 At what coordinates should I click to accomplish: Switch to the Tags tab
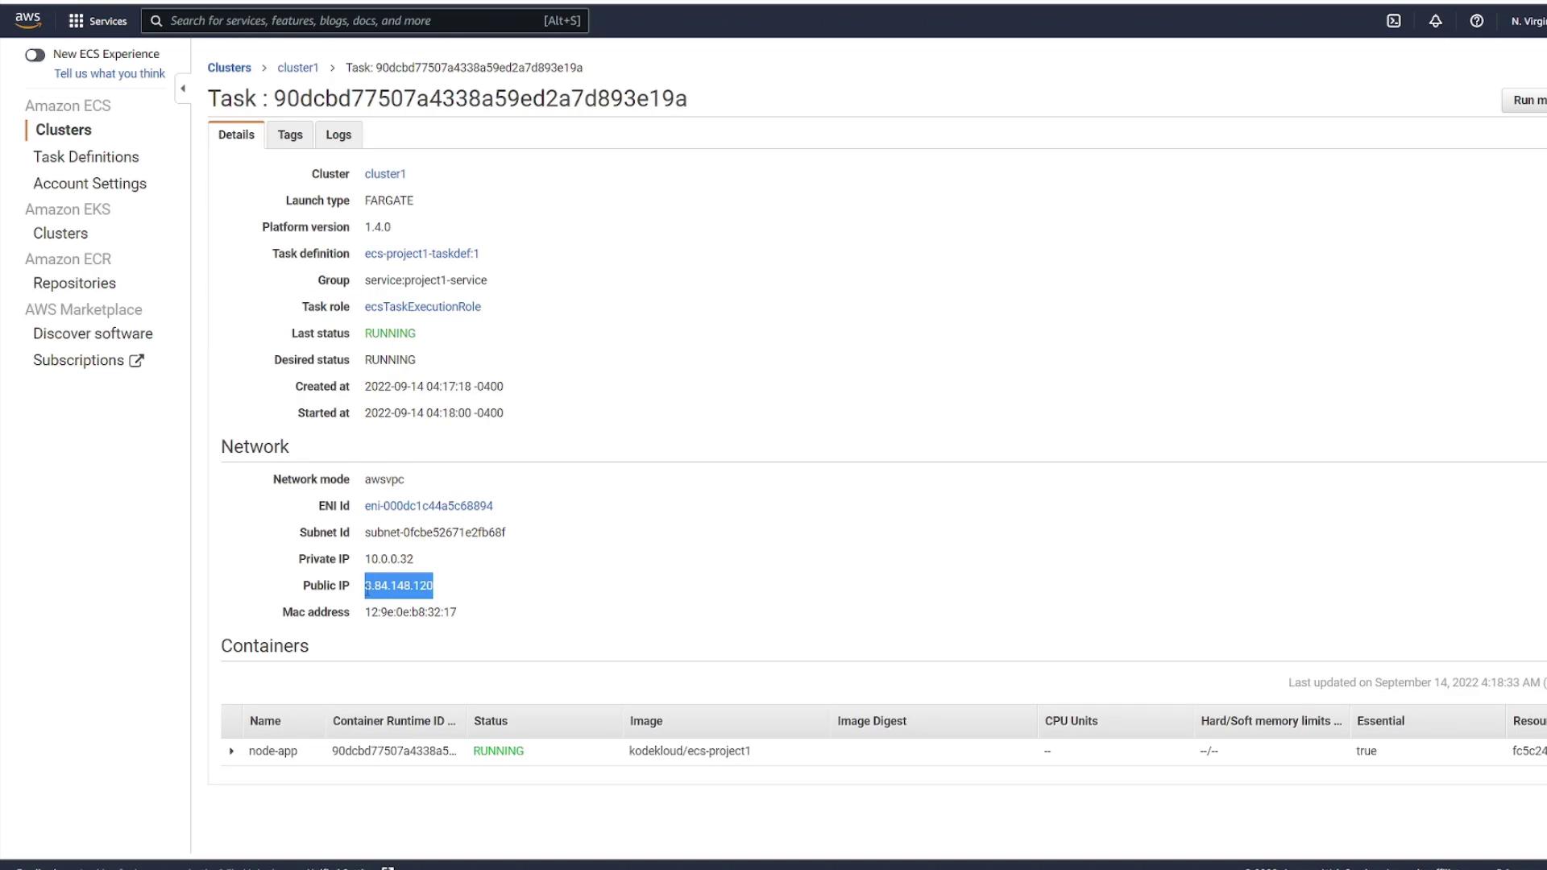tap(290, 135)
